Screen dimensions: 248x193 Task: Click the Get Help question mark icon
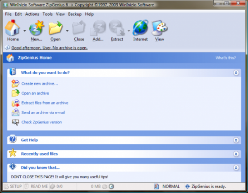click(x=13, y=139)
